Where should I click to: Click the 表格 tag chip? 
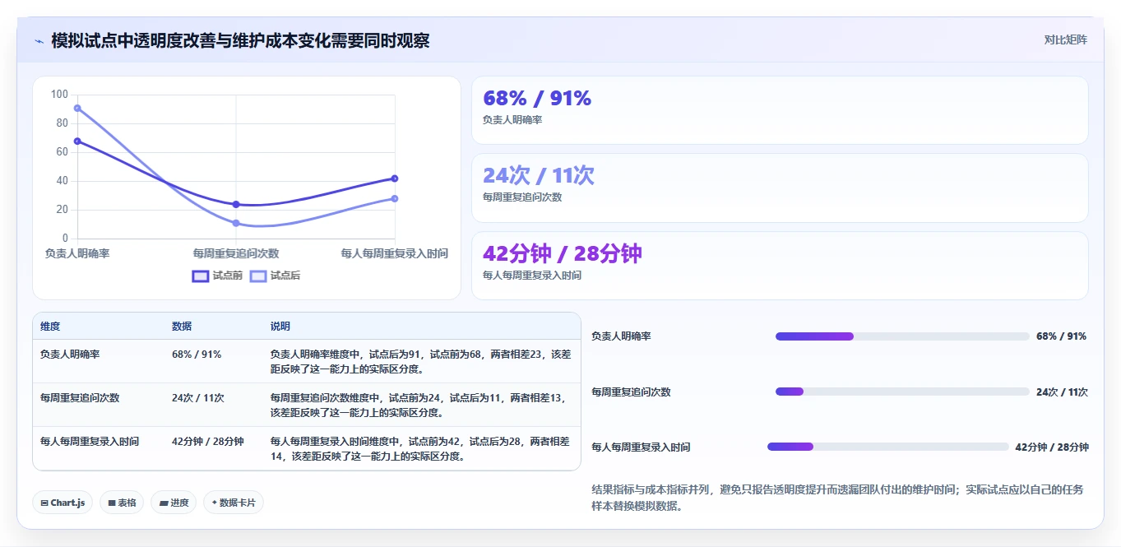tap(122, 503)
